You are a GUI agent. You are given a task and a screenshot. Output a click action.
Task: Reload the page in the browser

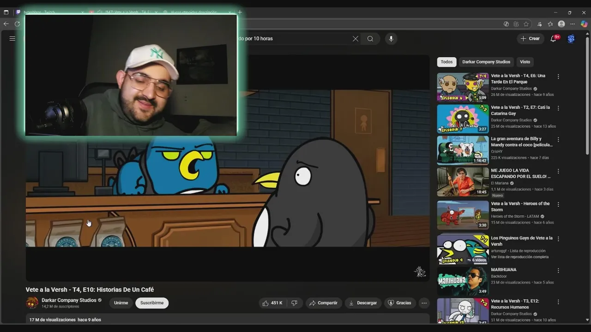[17, 24]
